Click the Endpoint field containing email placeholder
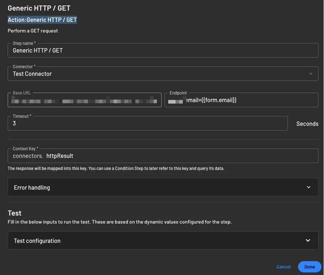Image resolution: width=324 pixels, height=275 pixels. tap(241, 100)
